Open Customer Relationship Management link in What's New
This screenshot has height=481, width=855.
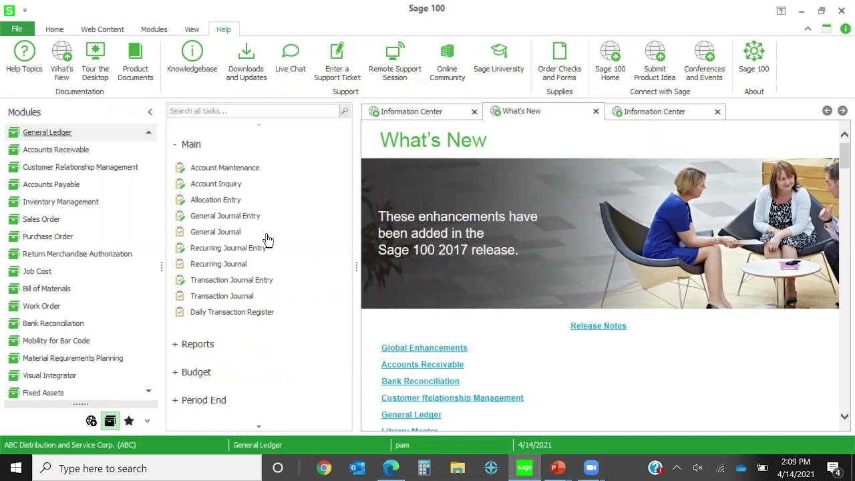pos(452,398)
